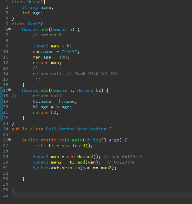Click 't3.add(man)' call on line 30
This screenshot has width=192, height=204.
coord(84,162)
